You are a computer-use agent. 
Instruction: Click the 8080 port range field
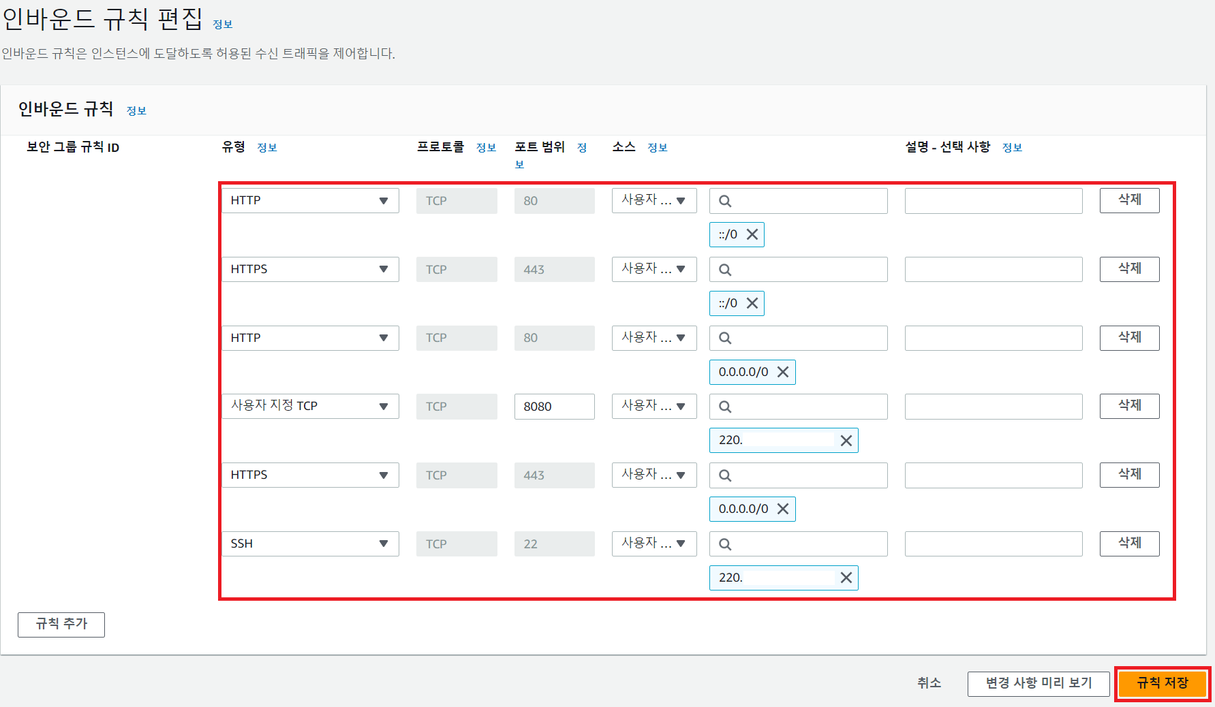click(x=555, y=406)
